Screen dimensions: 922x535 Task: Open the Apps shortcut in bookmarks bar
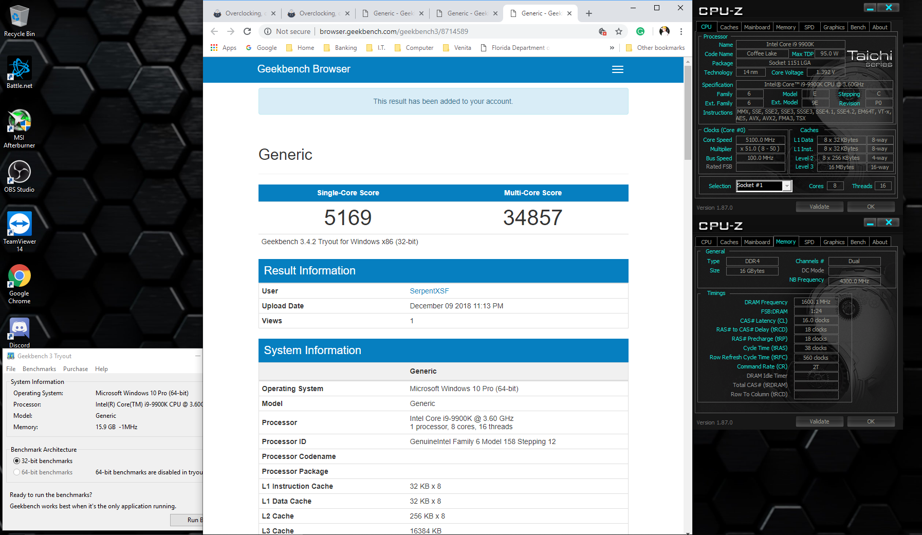click(x=224, y=48)
